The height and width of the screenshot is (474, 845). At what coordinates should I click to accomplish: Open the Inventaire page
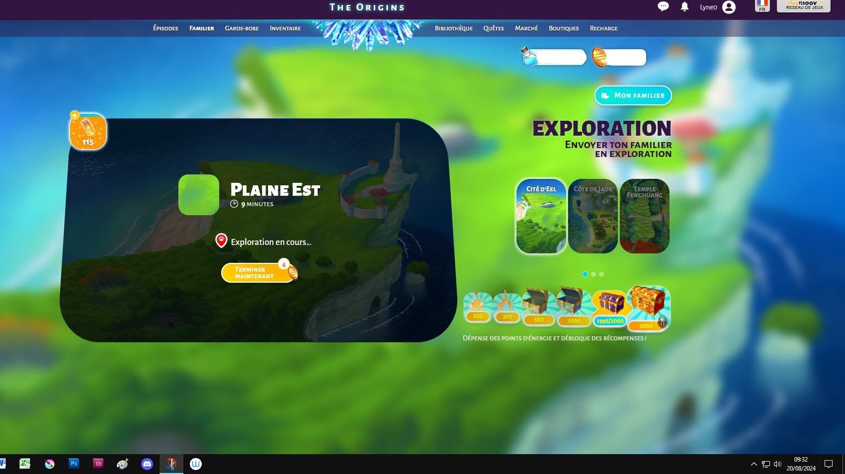pyautogui.click(x=285, y=28)
